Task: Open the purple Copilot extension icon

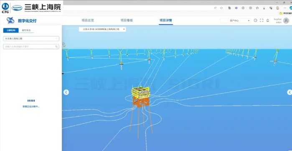Action: (236, 8)
